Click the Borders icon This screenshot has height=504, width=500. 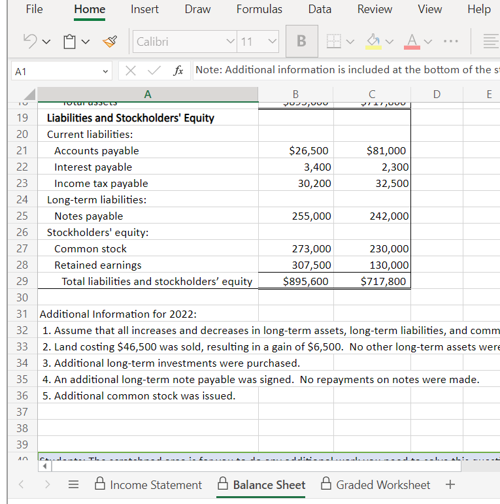coord(334,41)
